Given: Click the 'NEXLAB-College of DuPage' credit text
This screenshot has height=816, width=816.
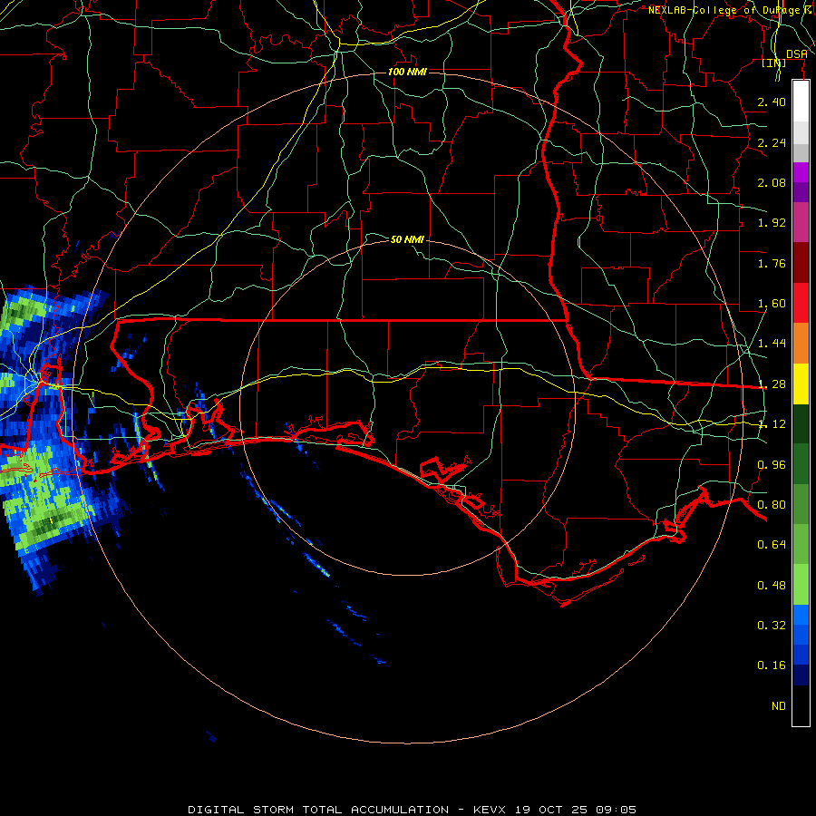Looking at the screenshot, I should coord(724,10).
